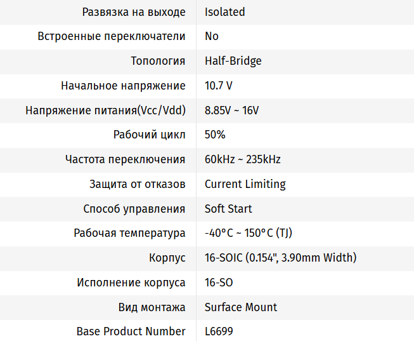Click the 'Развязка на выходе' label

pyautogui.click(x=134, y=12)
